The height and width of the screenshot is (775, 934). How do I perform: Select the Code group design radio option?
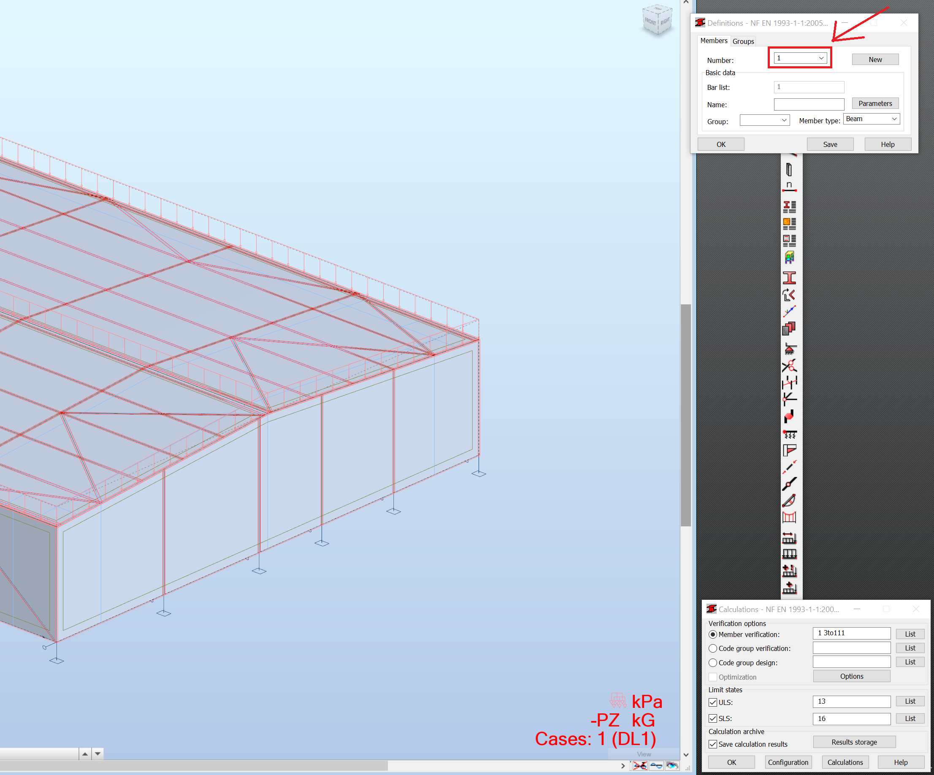713,663
